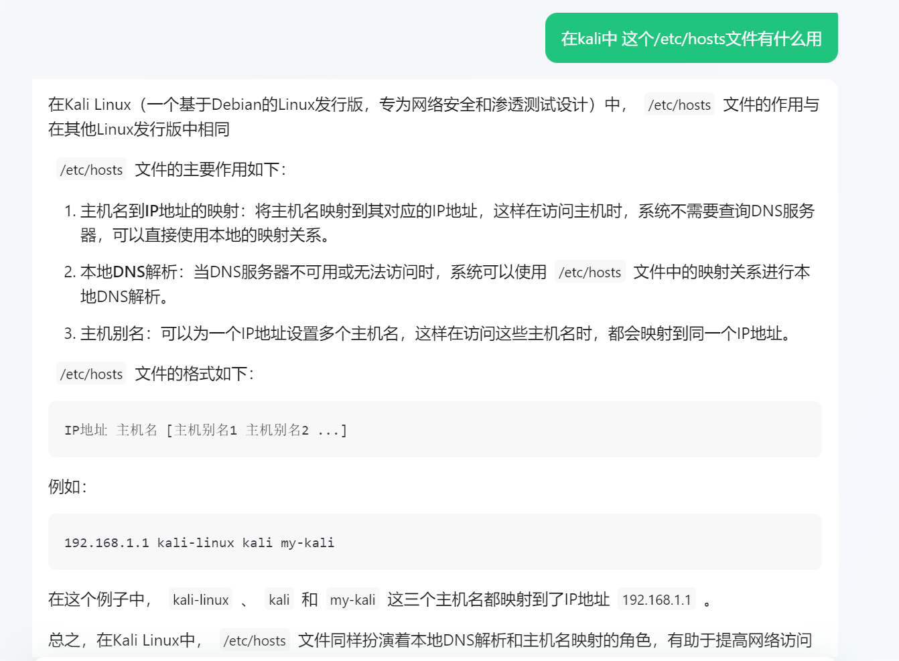899x661 pixels.
Task: Click the code block with 192.168.1.1 kali-linux
Action: pyautogui.click(x=434, y=542)
